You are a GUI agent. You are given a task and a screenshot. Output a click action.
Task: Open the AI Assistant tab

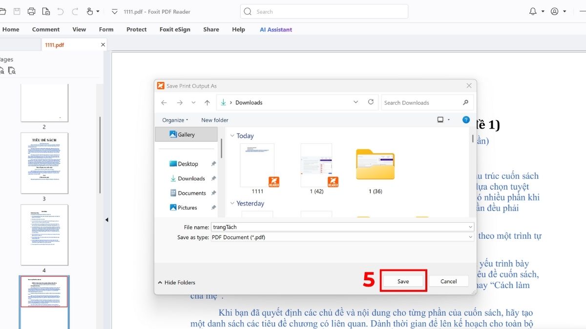[276, 29]
